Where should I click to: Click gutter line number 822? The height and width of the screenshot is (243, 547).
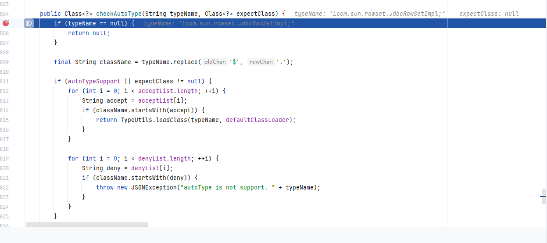tap(5, 187)
